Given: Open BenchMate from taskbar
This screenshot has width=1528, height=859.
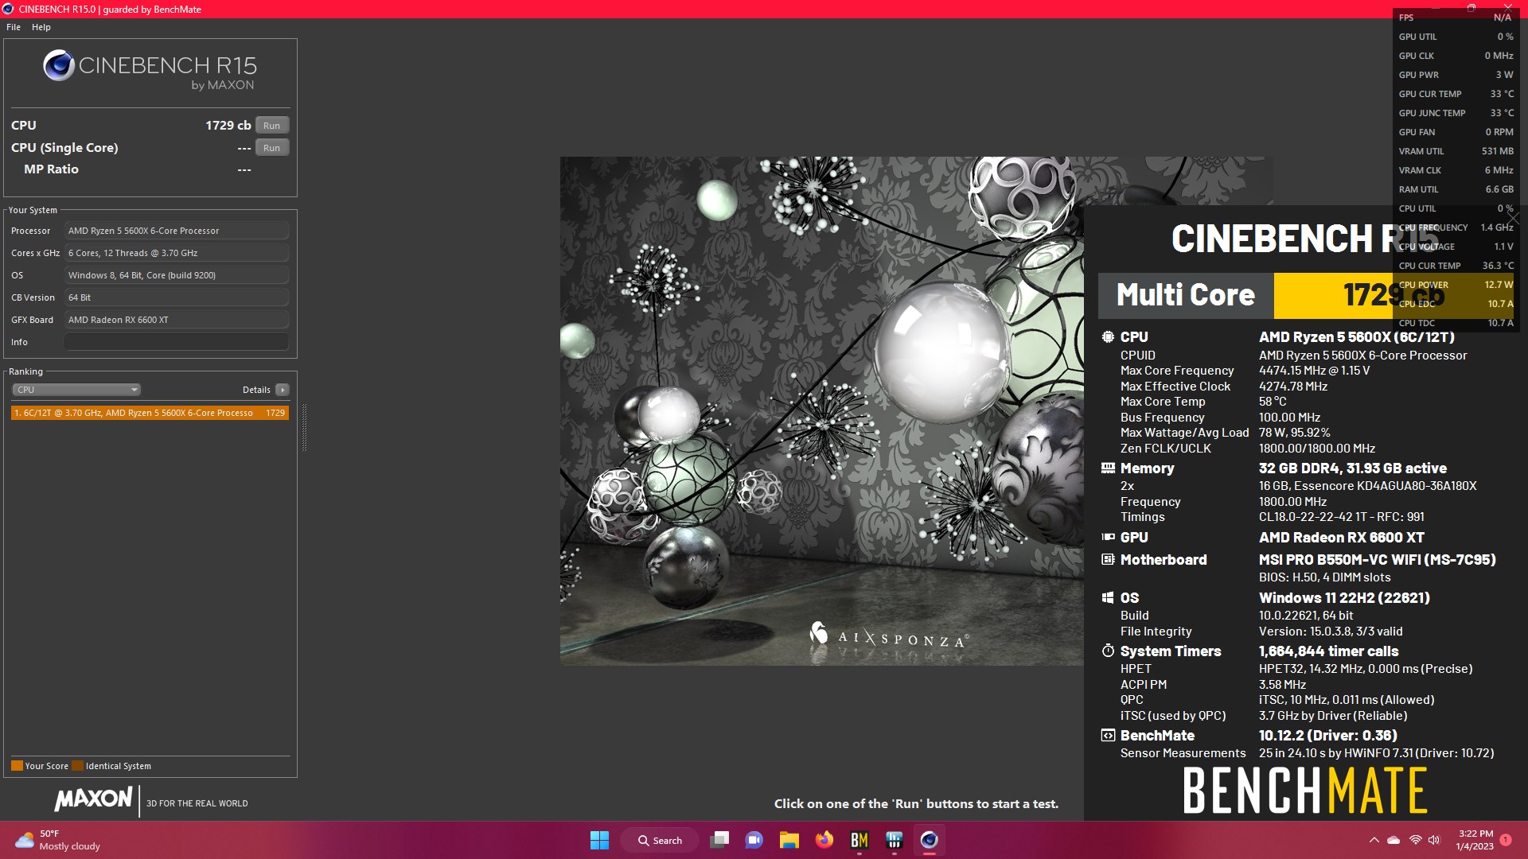Looking at the screenshot, I should tap(859, 840).
